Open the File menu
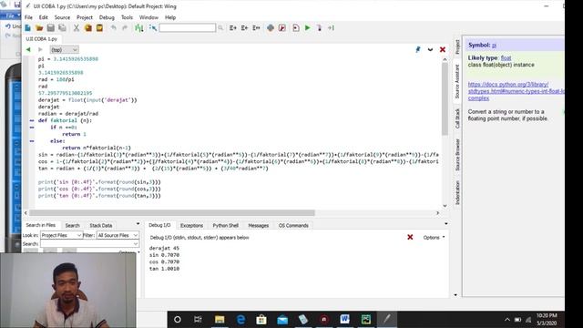Screen dimensions: 583x328 28,17
